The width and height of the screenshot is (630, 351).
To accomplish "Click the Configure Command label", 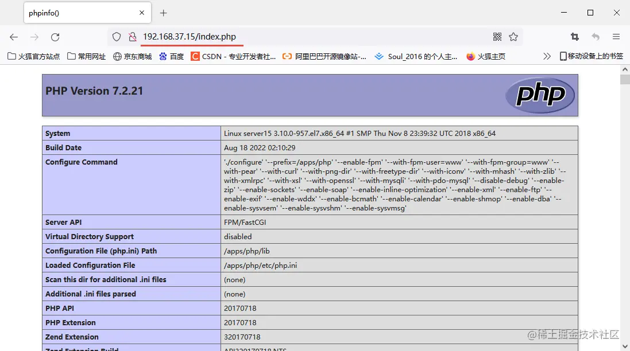I will 82,162.
